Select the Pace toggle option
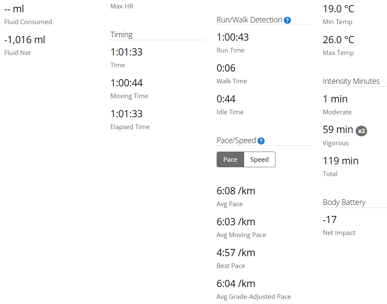Image resolution: width=387 pixels, height=304 pixels. [x=230, y=160]
